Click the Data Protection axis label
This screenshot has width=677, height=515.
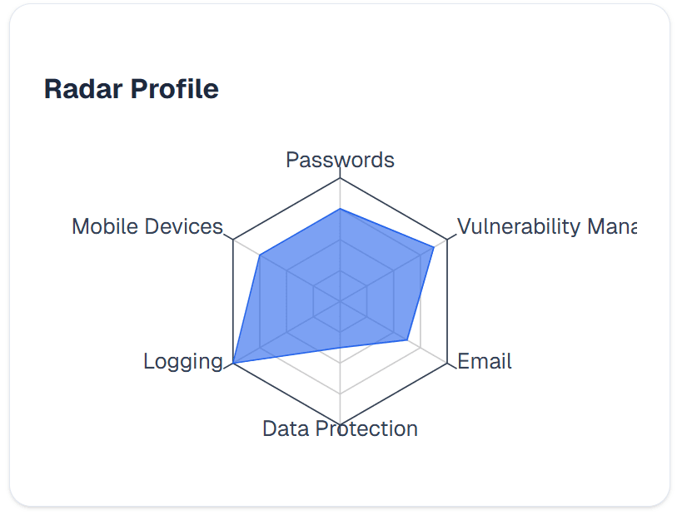pyautogui.click(x=340, y=428)
